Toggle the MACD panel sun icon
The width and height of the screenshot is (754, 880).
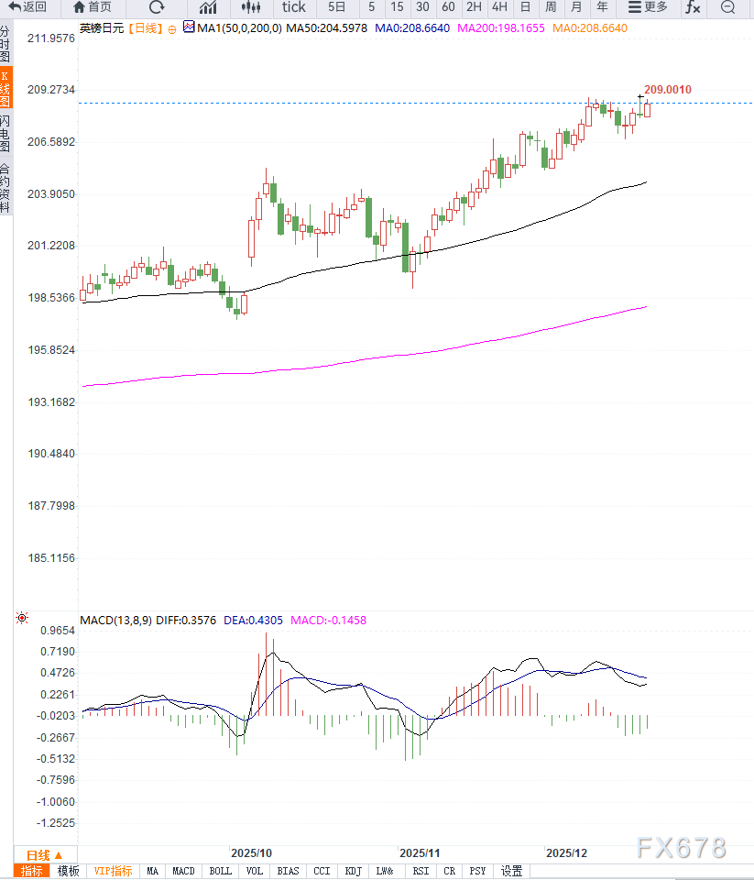pyautogui.click(x=22, y=620)
